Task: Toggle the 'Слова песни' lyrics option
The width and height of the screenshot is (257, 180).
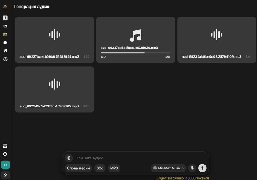Action: (78, 168)
